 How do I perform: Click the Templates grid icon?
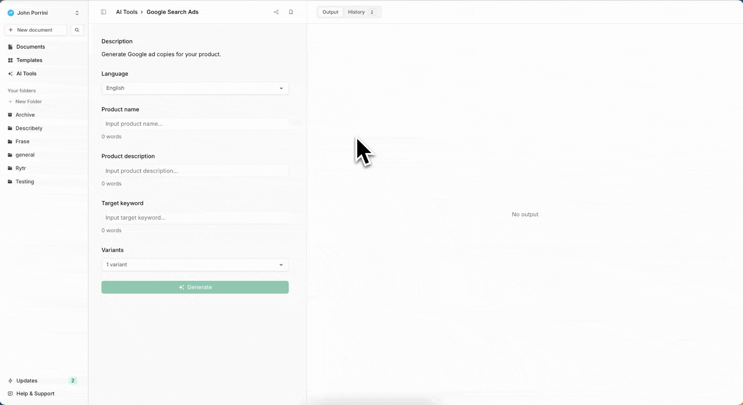click(10, 60)
